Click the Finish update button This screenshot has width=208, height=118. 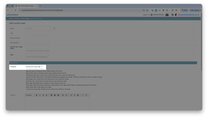(x=195, y=10)
